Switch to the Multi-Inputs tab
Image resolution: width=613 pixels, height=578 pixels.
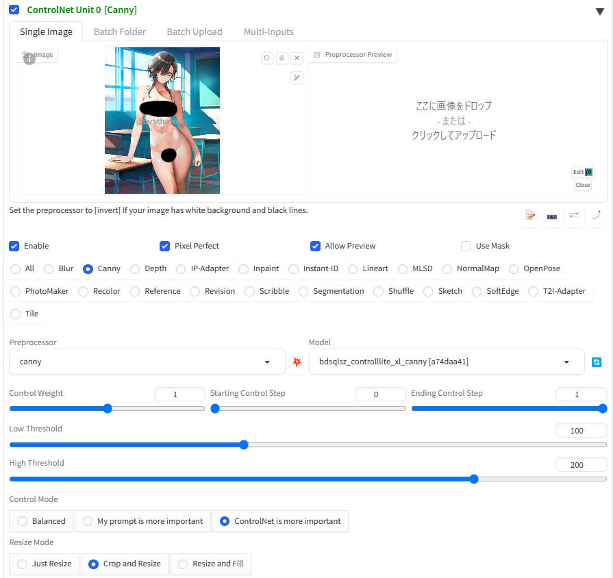tap(268, 32)
